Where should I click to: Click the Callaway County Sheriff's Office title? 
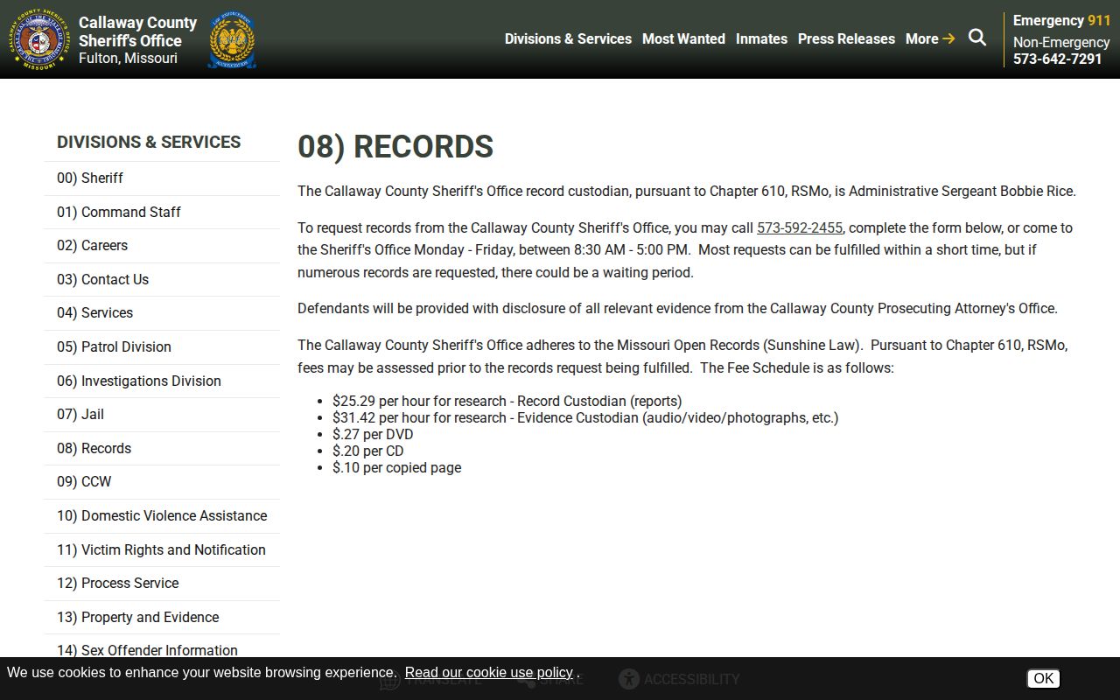coord(137,31)
